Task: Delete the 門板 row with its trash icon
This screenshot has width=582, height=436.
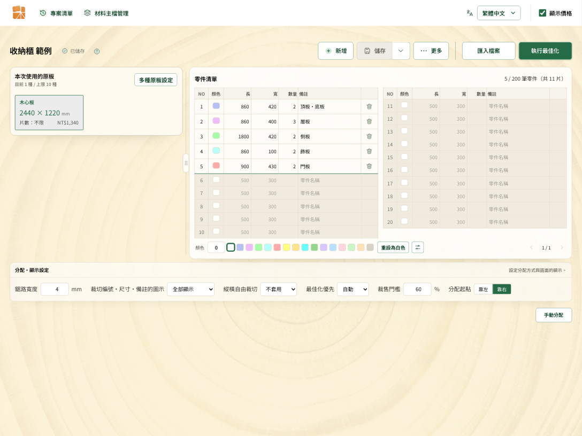Action: [369, 166]
